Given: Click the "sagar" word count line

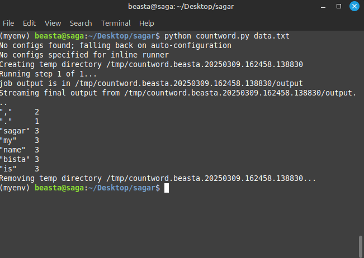Looking at the screenshot, I should tap(20, 131).
